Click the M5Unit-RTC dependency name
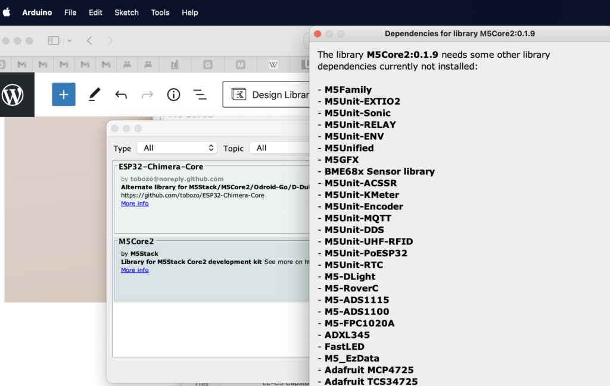This screenshot has height=386, width=610. click(354, 265)
